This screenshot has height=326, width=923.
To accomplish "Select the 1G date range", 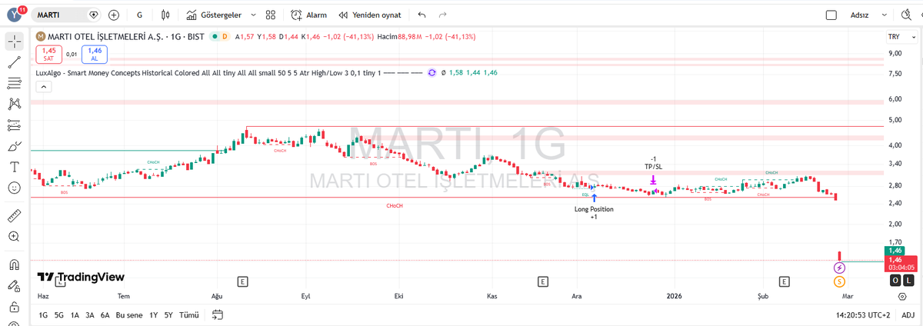I will tap(43, 314).
